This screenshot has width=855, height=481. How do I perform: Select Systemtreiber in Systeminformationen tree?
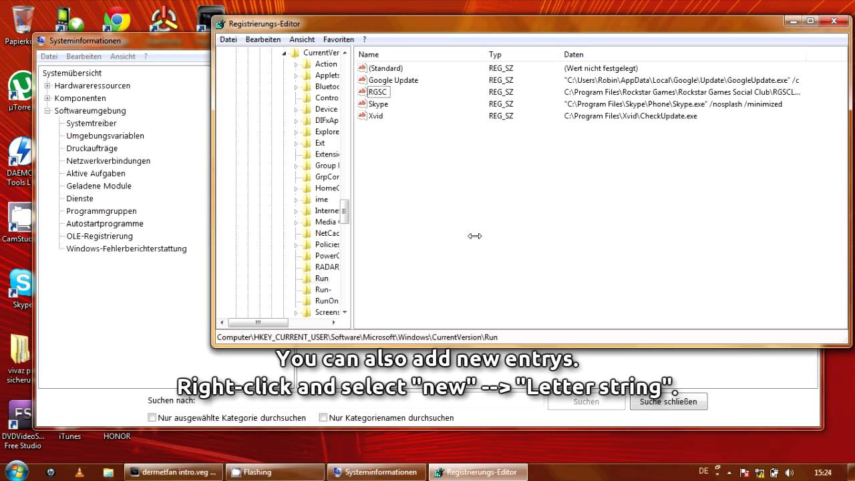point(92,124)
